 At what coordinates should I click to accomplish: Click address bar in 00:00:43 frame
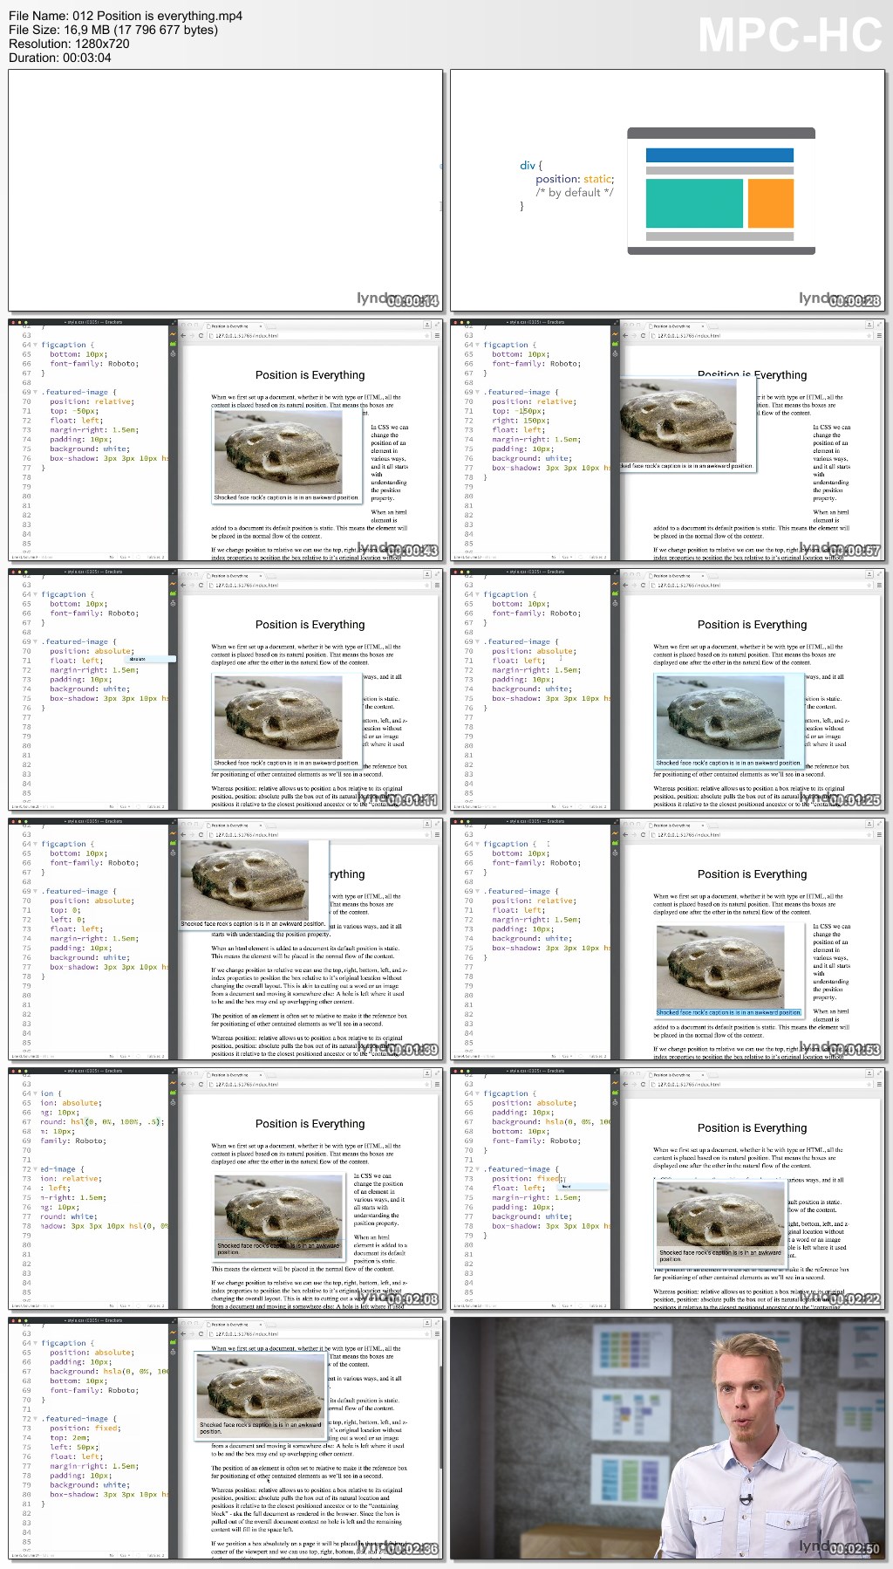click(318, 335)
